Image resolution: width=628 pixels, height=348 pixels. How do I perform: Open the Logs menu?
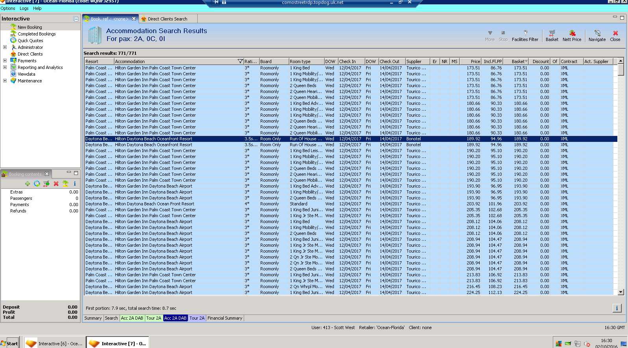[24, 8]
